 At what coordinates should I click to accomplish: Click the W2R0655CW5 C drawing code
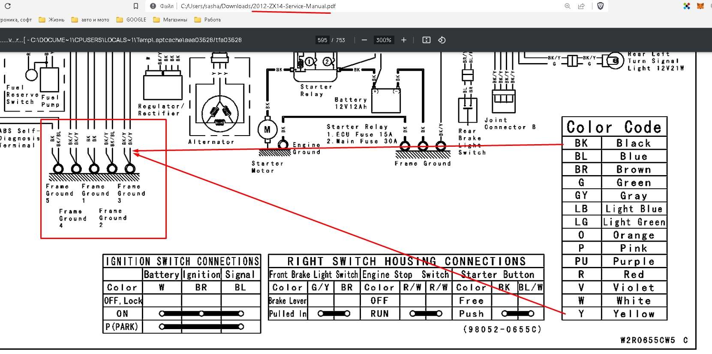tap(654, 340)
